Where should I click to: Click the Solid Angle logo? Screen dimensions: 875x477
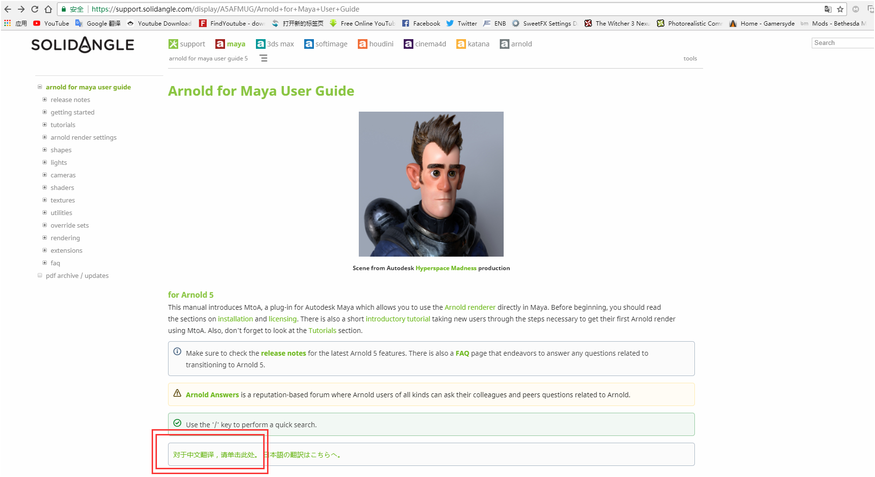click(x=83, y=45)
